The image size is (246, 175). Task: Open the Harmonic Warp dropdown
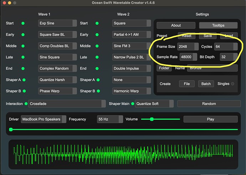tap(132, 91)
